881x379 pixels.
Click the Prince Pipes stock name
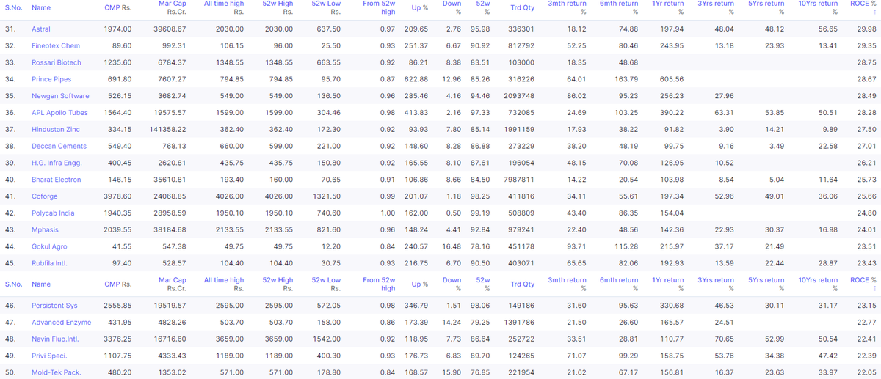click(51, 79)
